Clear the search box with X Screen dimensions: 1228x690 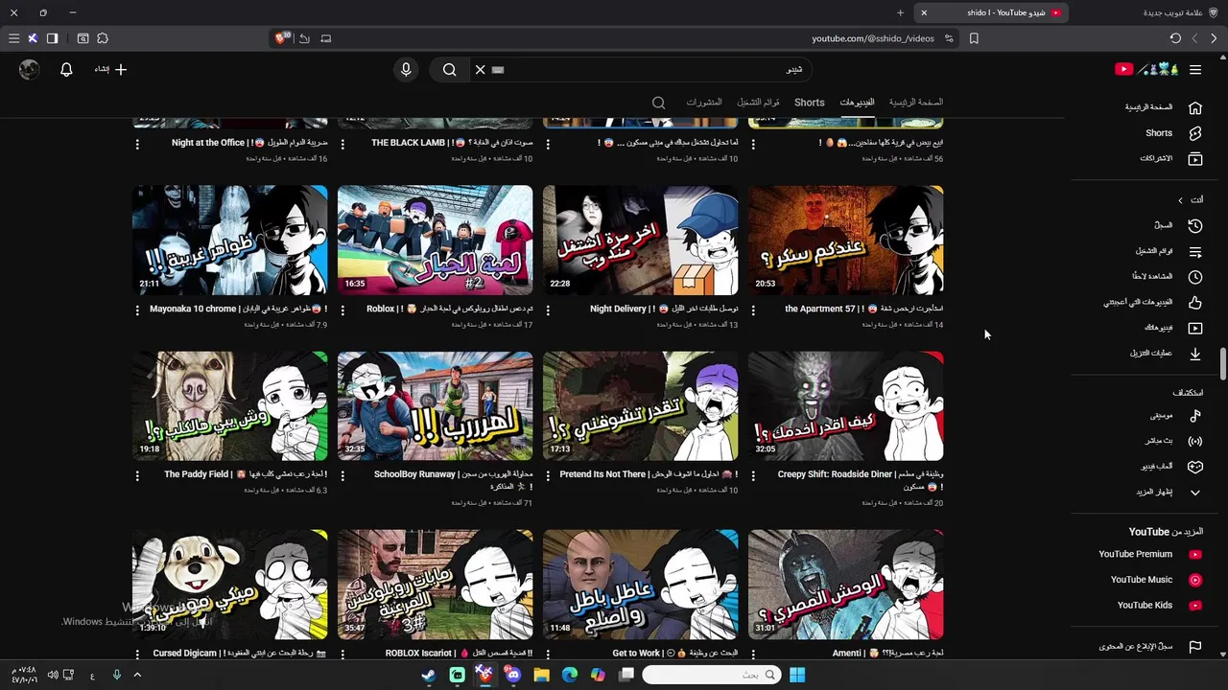click(480, 69)
